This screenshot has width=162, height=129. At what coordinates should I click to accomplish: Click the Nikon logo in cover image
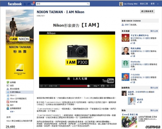pyautogui.click(x=20, y=68)
